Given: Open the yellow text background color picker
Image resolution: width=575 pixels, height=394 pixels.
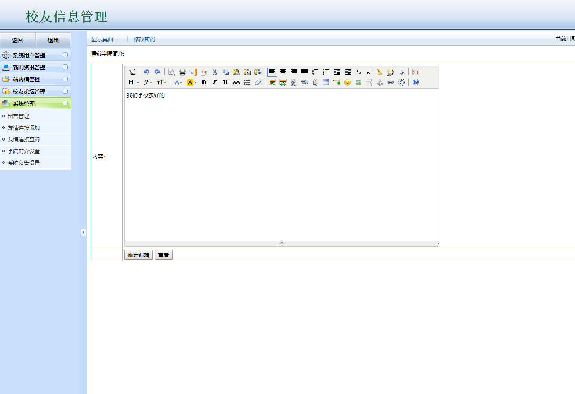Looking at the screenshot, I should point(192,82).
